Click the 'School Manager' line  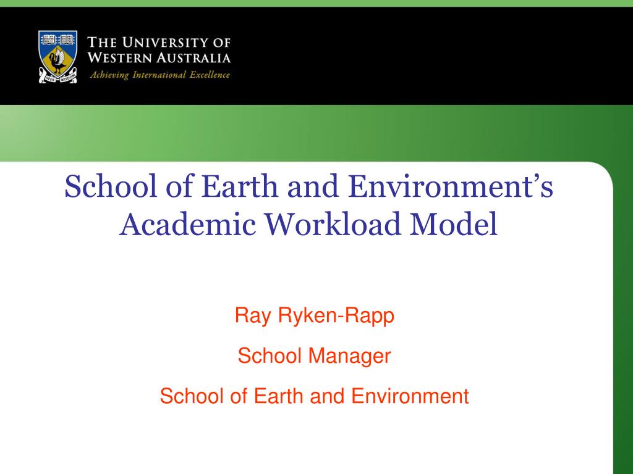(314, 356)
